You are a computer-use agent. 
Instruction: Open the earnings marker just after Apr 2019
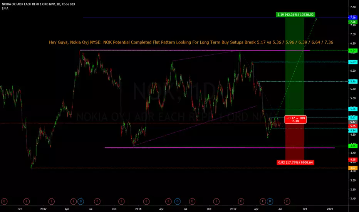tap(263, 202)
